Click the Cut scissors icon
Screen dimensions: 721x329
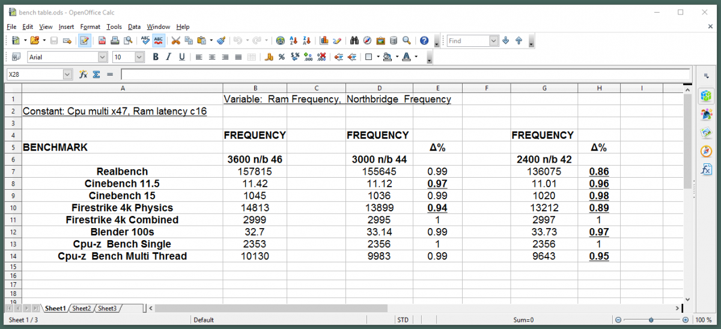[175, 41]
